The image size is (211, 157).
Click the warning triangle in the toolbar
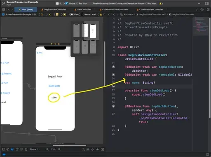coord(160,3)
